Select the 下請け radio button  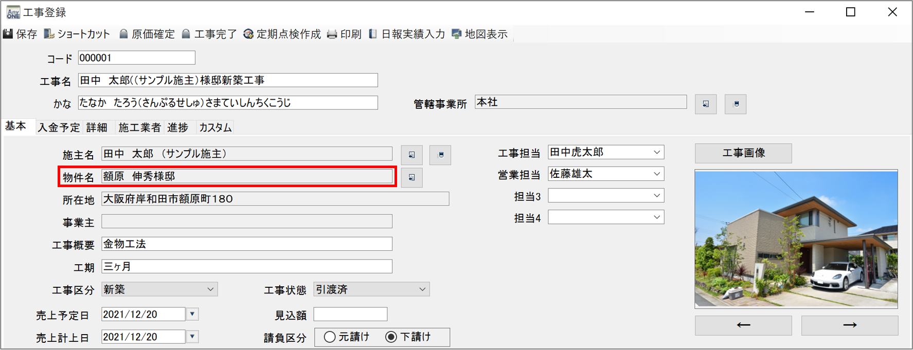point(391,337)
